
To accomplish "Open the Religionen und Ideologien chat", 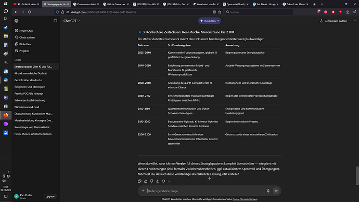I will click(x=35, y=87).
